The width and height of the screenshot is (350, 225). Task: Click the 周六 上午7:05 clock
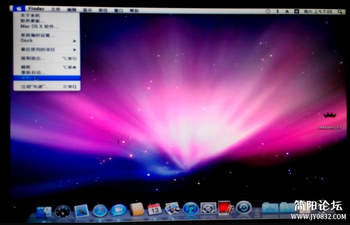318,12
